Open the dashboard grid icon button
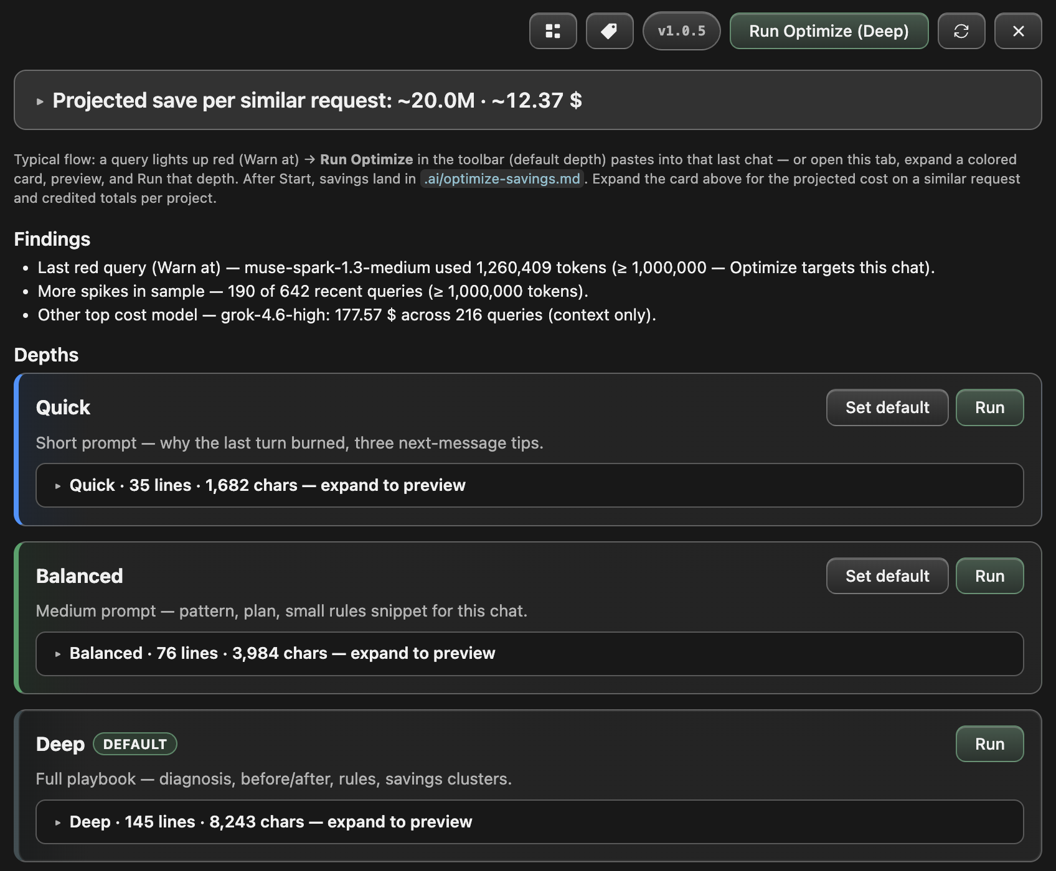This screenshot has width=1056, height=871. tap(553, 31)
